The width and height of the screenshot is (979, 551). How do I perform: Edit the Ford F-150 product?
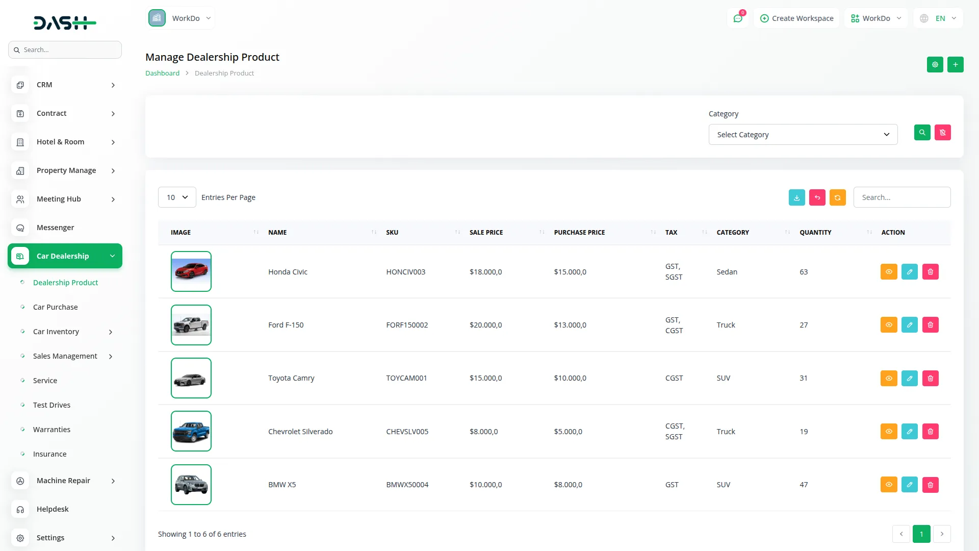coord(909,325)
